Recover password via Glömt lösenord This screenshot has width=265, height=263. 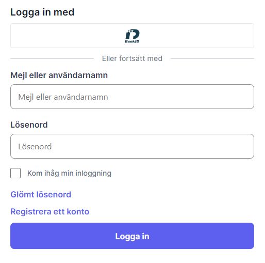coord(41,195)
